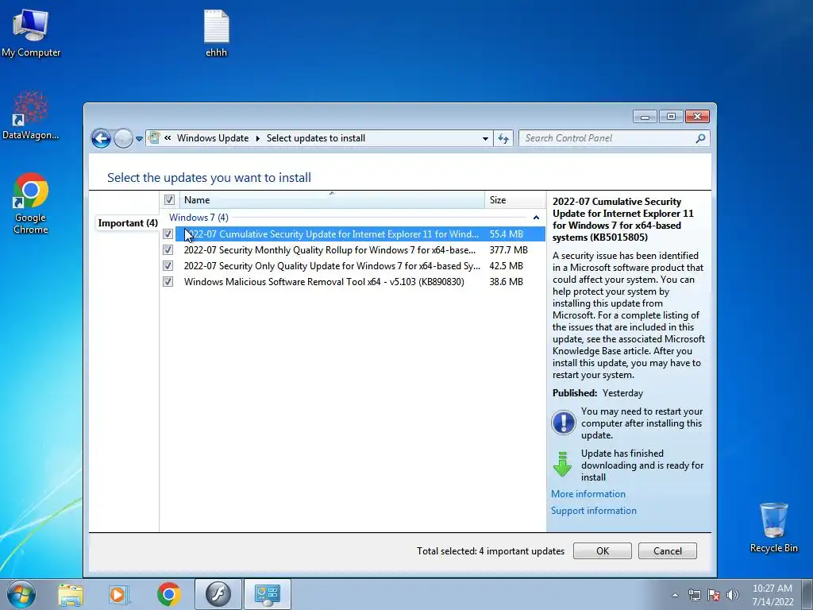Click the search magnifier icon

point(700,138)
